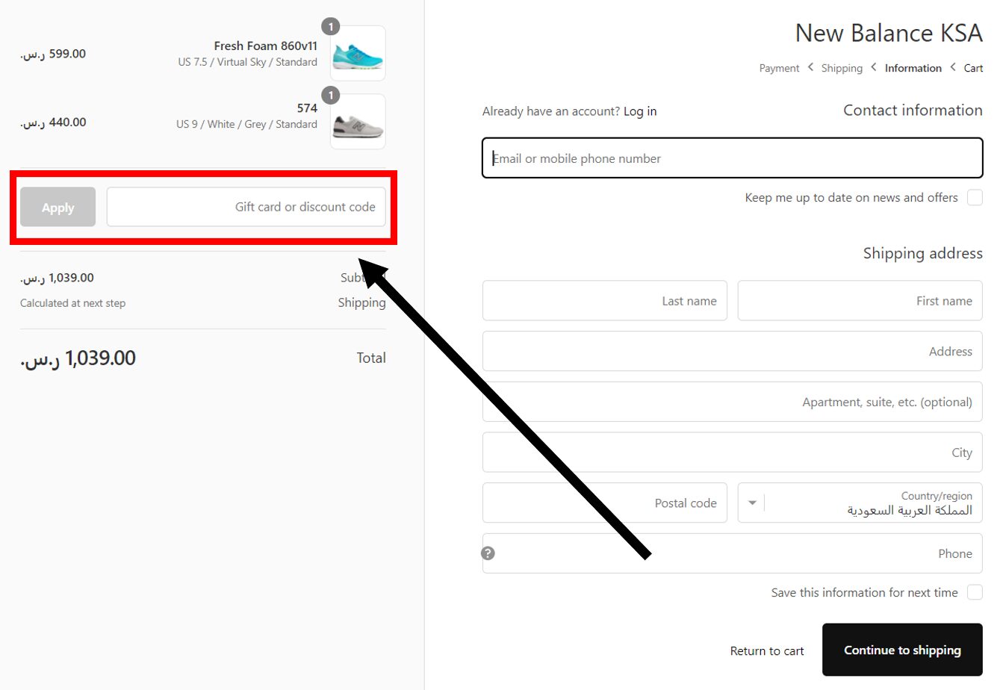
Task: Click the Calculated at next step text
Action: coord(72,303)
